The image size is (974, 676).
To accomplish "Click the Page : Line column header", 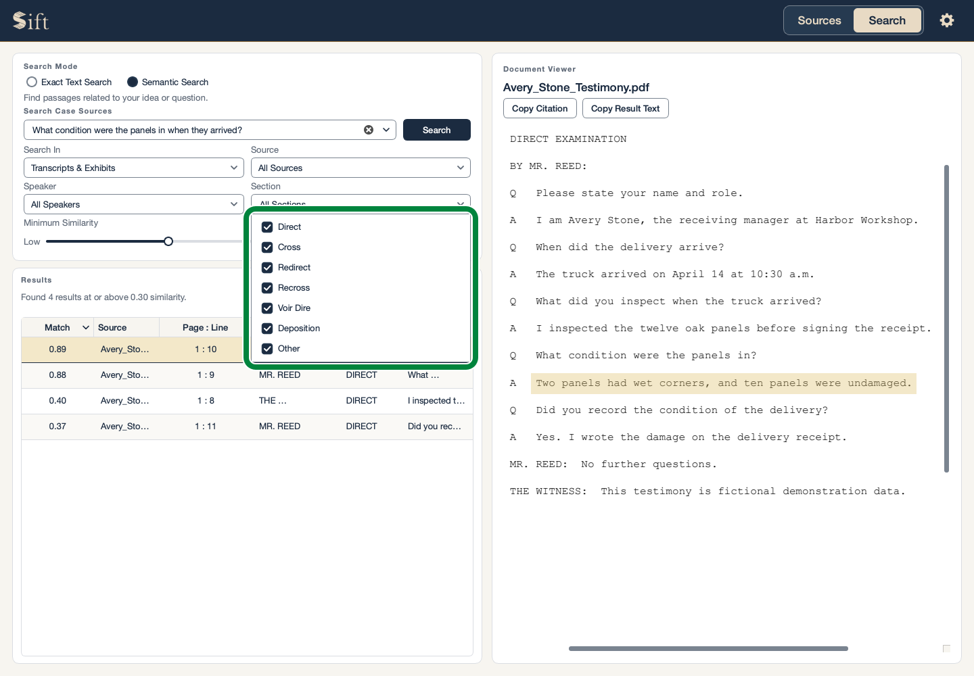I will [x=205, y=328].
